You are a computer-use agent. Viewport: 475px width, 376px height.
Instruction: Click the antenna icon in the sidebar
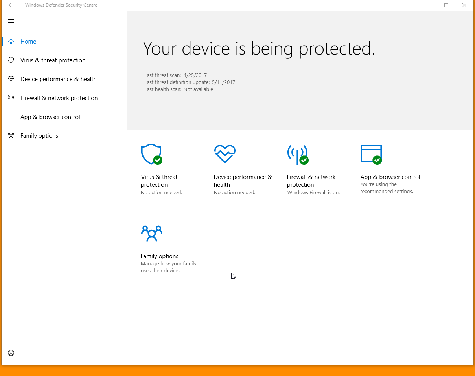(11, 98)
